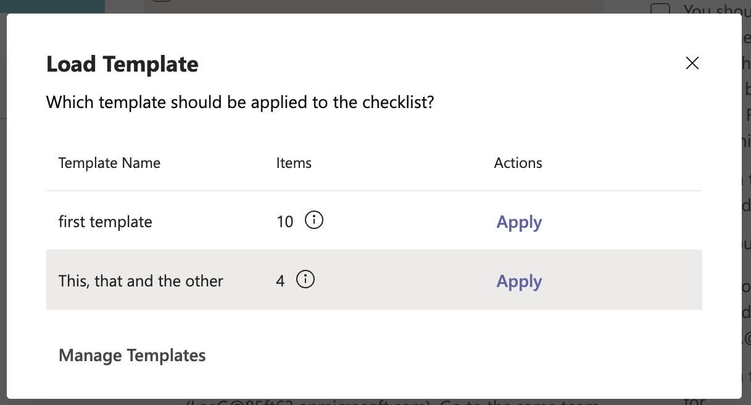Click the Actions column header
Viewport: 751px width, 405px height.
pyautogui.click(x=518, y=162)
